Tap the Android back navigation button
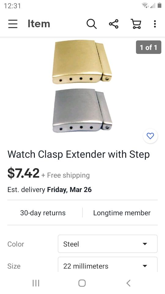Viewport: 165px width, 294px height. (x=128, y=283)
